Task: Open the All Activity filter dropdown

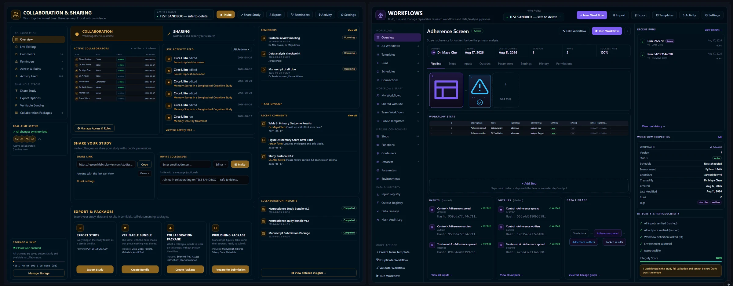Action: (241, 50)
